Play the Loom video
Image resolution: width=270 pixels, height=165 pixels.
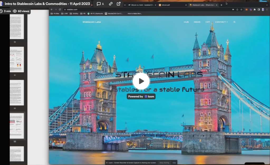tap(141, 81)
